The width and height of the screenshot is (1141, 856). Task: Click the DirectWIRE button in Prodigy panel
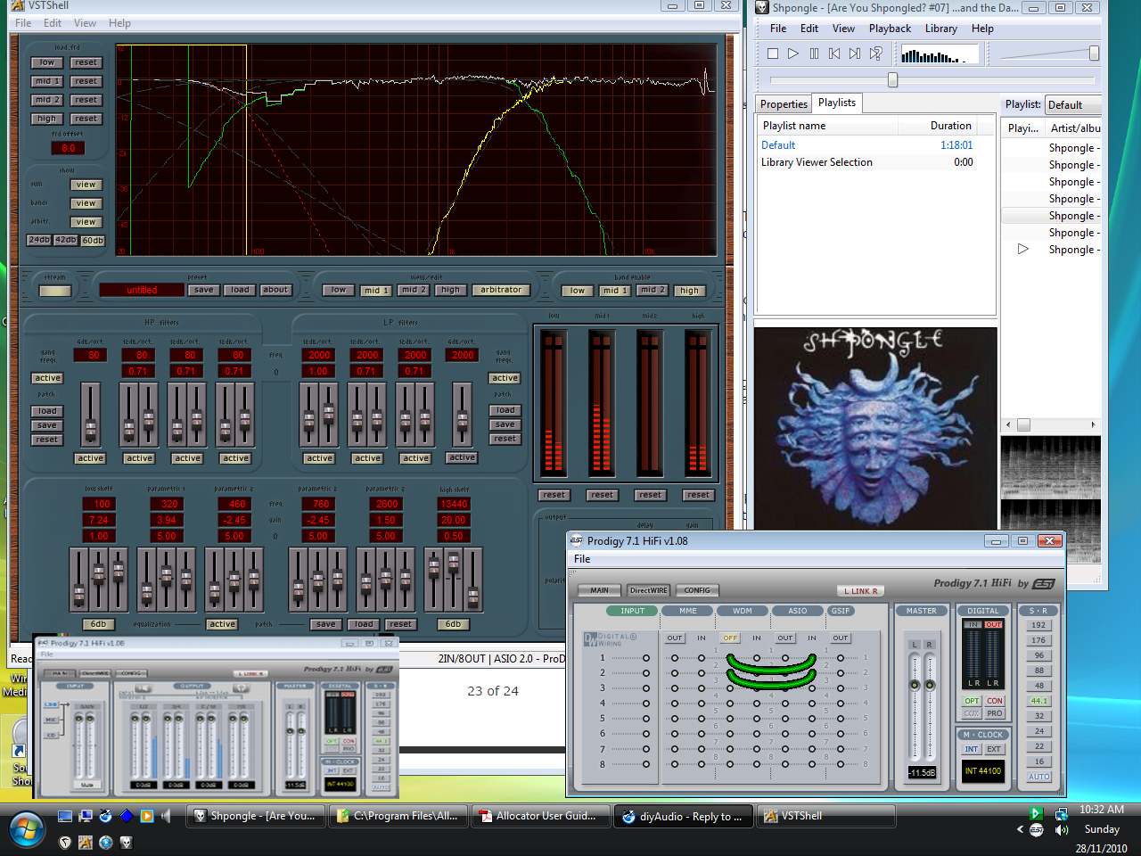pos(648,590)
